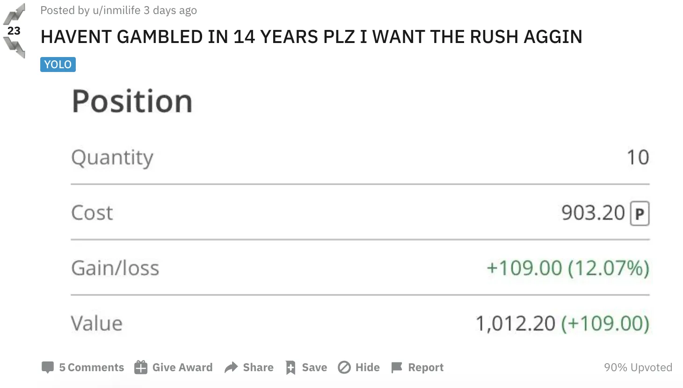Image resolution: width=683 pixels, height=388 pixels.
Task: Open the YOLO flair filter
Action: [x=58, y=64]
